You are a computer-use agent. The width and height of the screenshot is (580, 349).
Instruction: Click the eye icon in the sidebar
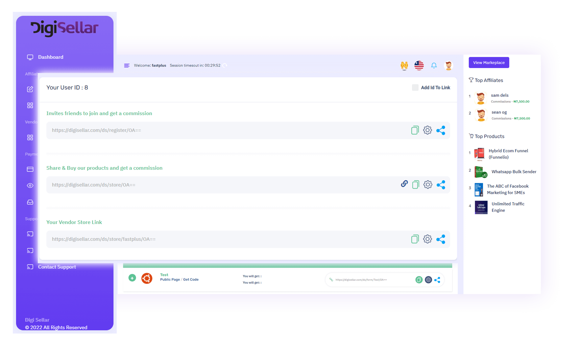[x=30, y=186]
